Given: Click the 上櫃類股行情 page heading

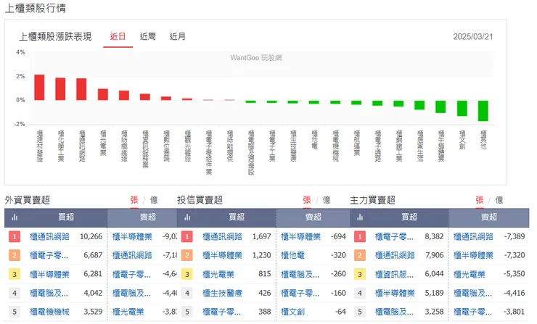Looking at the screenshot, I should 36,8.
